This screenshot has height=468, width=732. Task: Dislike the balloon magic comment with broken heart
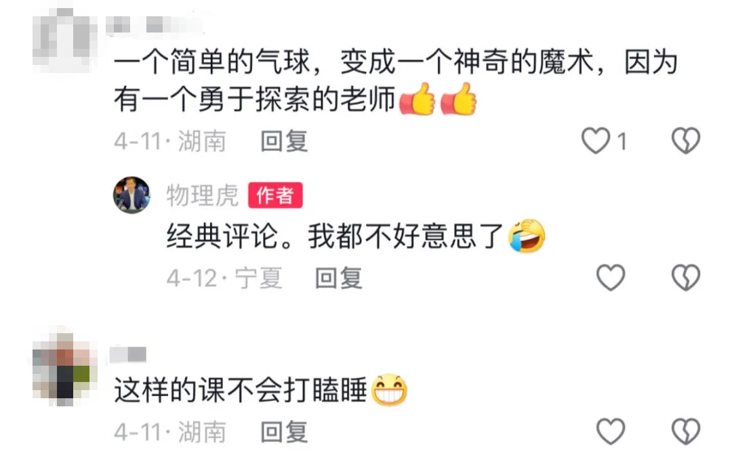686,140
